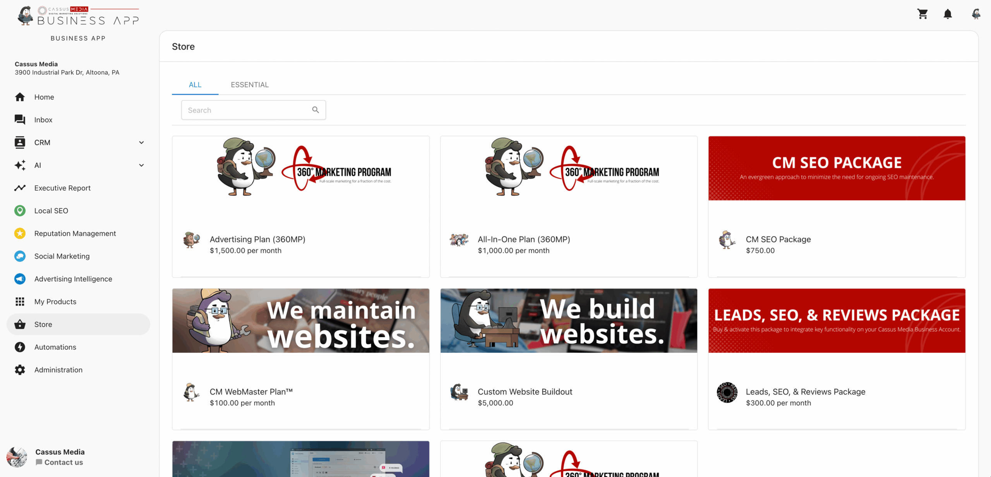This screenshot has height=477, width=991.
Task: Switch to the ESSENTIAL tab
Action: coord(250,85)
